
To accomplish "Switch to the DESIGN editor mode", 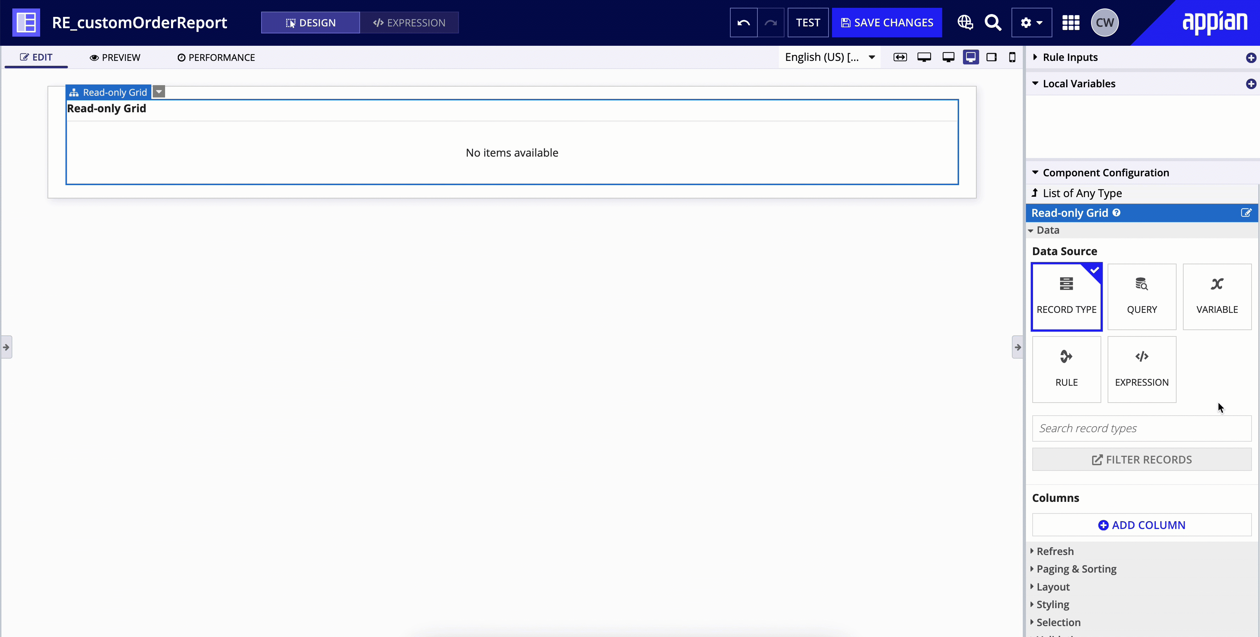I will pos(310,22).
